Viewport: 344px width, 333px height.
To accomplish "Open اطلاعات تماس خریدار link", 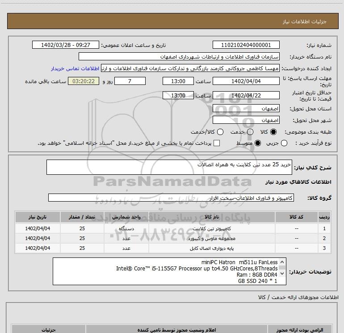I will click(75, 68).
